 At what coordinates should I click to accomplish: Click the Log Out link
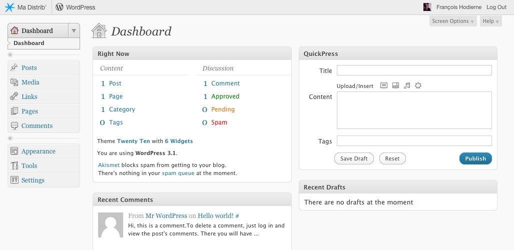496,7
